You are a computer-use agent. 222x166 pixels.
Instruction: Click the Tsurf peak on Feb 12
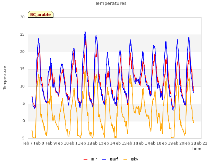tap(85, 31)
